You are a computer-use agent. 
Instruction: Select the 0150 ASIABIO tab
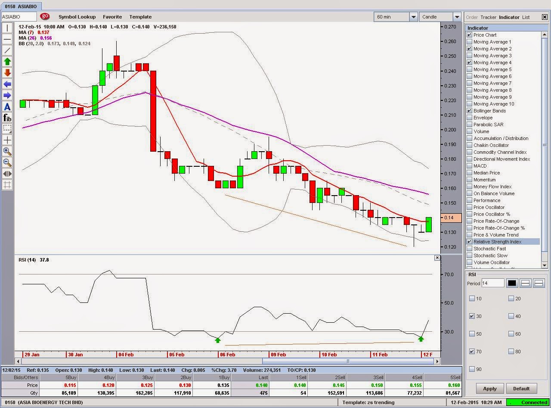click(21, 6)
